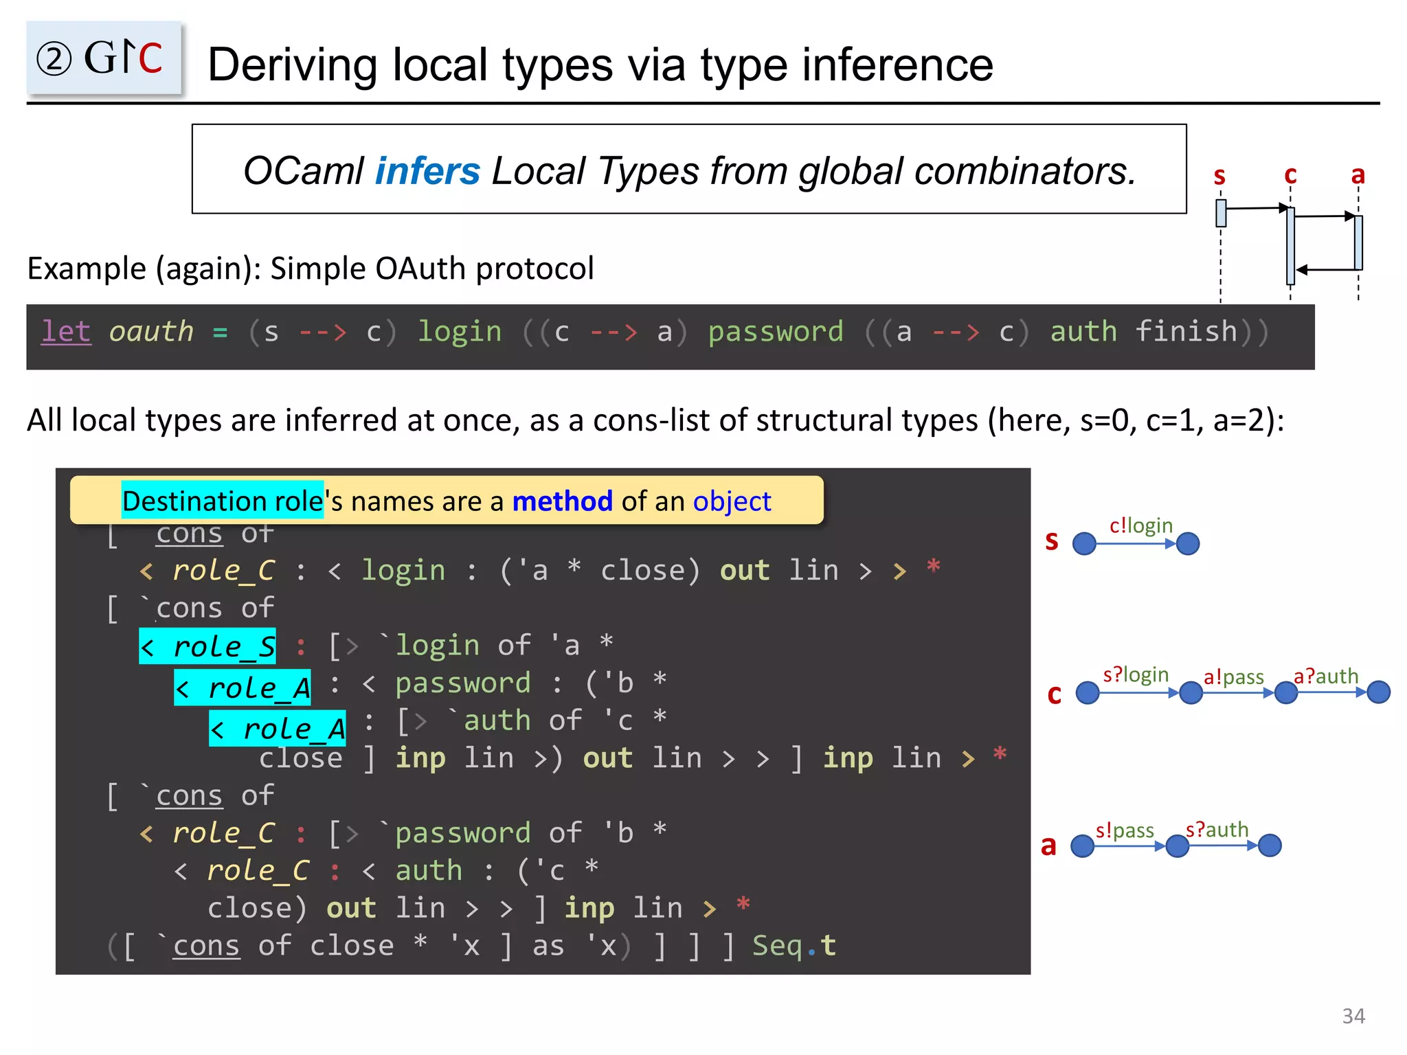Click the GtC section badge in header
Image resolution: width=1407 pixels, height=1055 pixels.
[104, 57]
